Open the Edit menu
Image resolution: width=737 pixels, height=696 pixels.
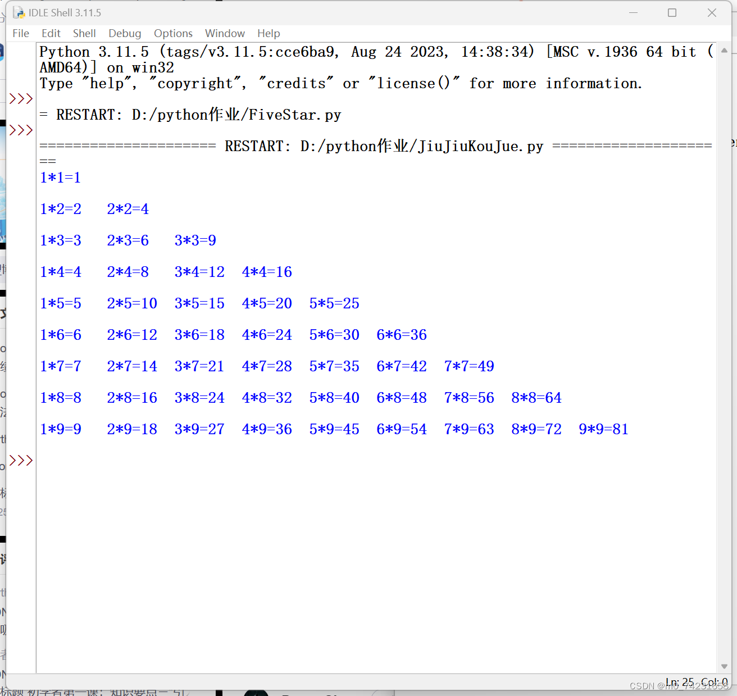[51, 33]
